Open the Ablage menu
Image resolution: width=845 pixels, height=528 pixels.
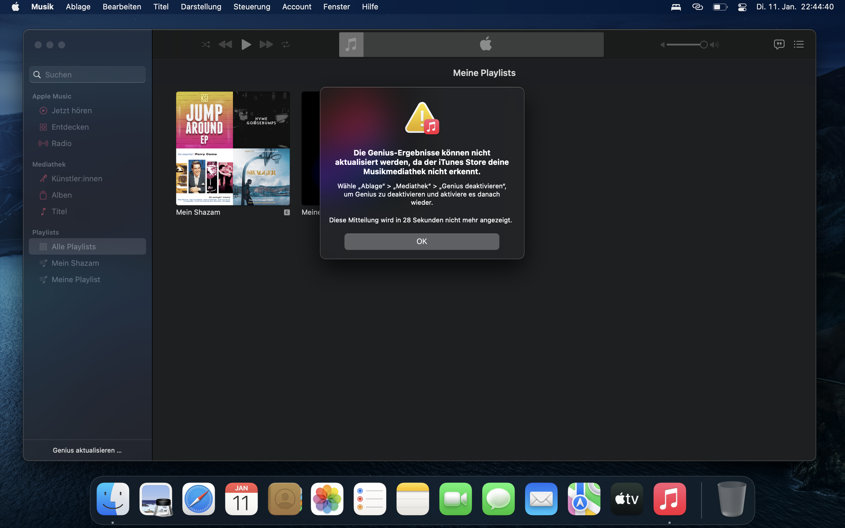(x=78, y=7)
